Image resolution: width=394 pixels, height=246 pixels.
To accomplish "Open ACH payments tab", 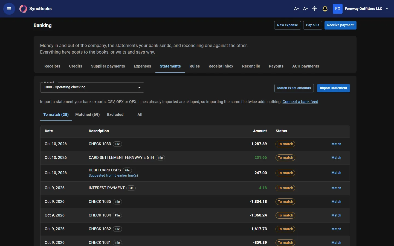I will (306, 66).
